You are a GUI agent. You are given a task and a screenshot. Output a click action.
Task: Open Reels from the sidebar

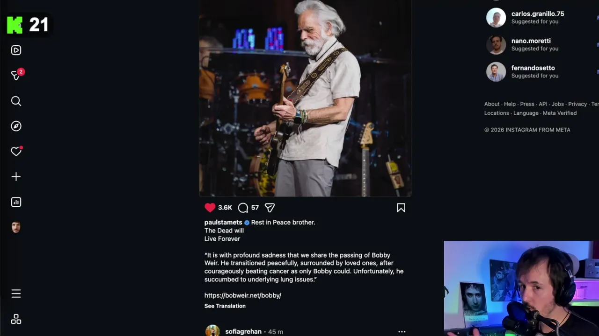[x=16, y=50]
